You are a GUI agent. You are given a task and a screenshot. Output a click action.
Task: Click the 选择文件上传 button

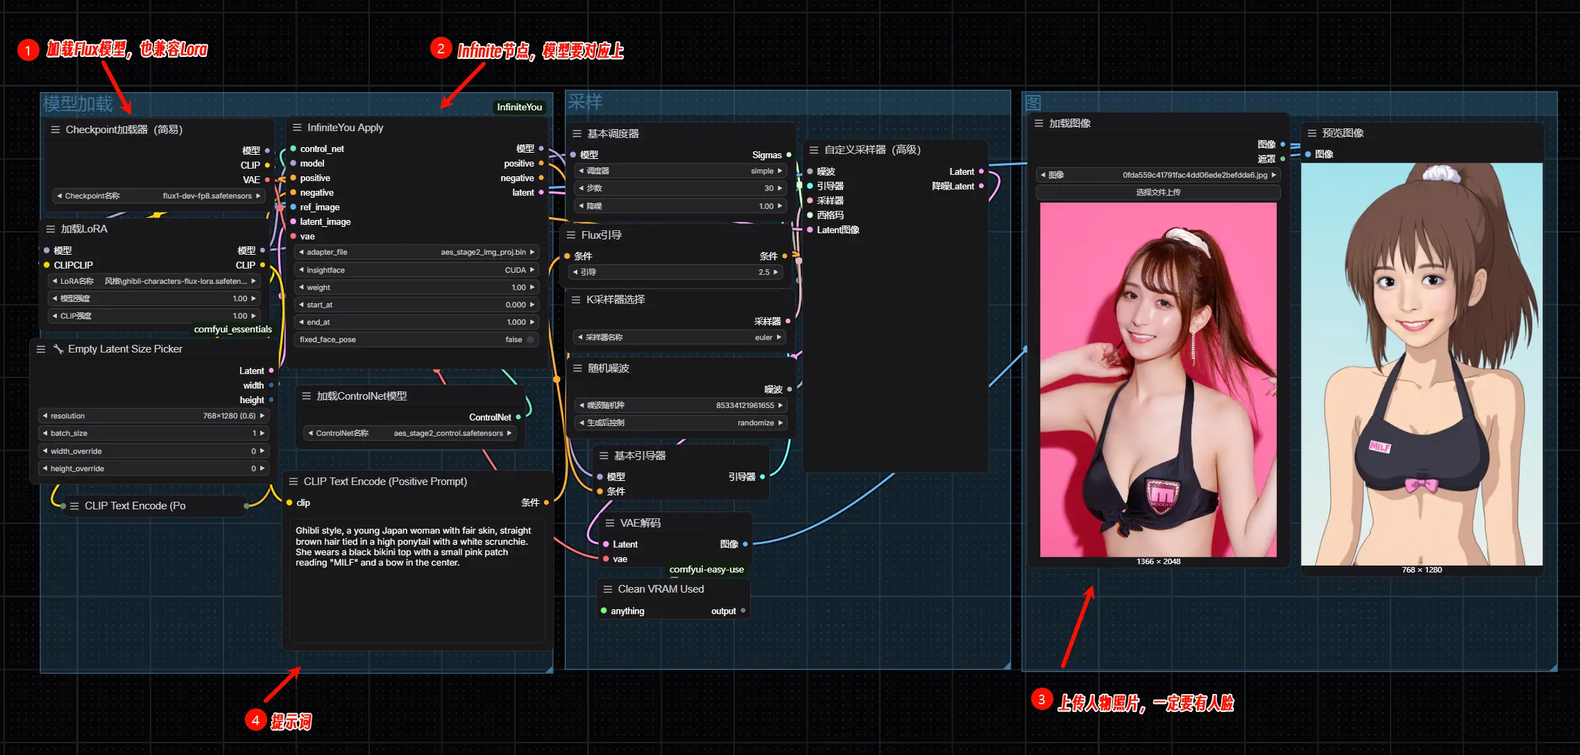tap(1158, 192)
